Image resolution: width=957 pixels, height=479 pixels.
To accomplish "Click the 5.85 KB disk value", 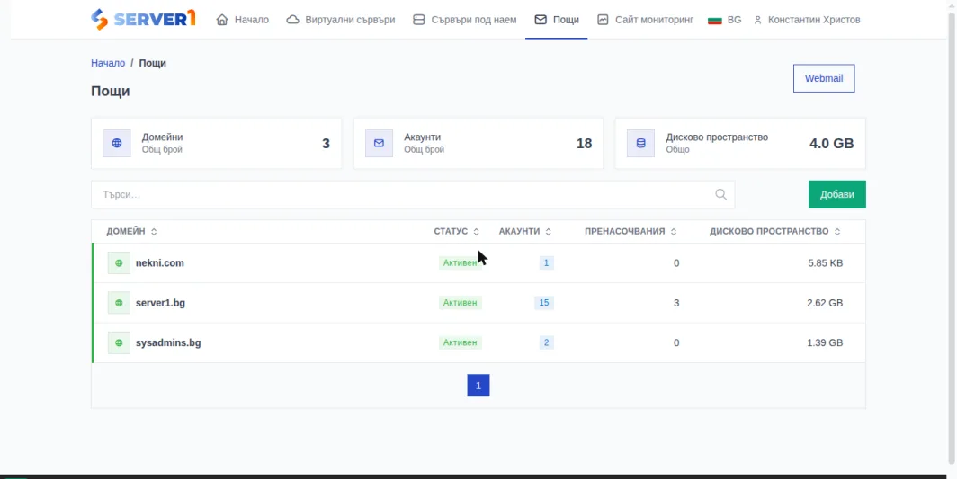I will coord(825,263).
